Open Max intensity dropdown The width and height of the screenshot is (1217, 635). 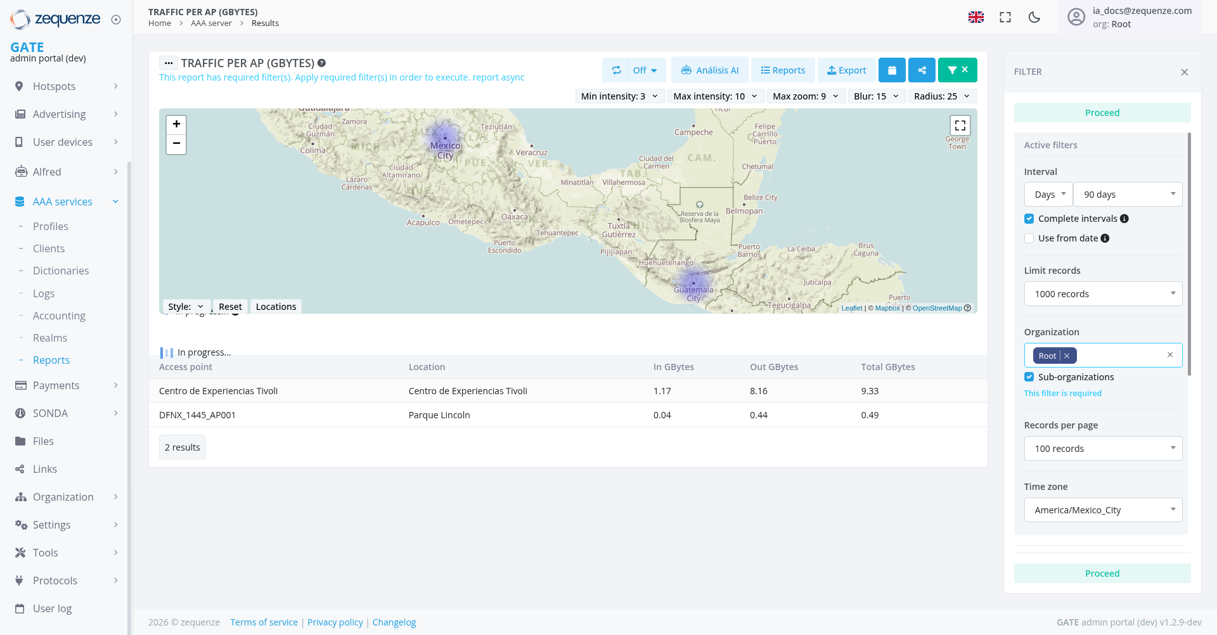(715, 96)
